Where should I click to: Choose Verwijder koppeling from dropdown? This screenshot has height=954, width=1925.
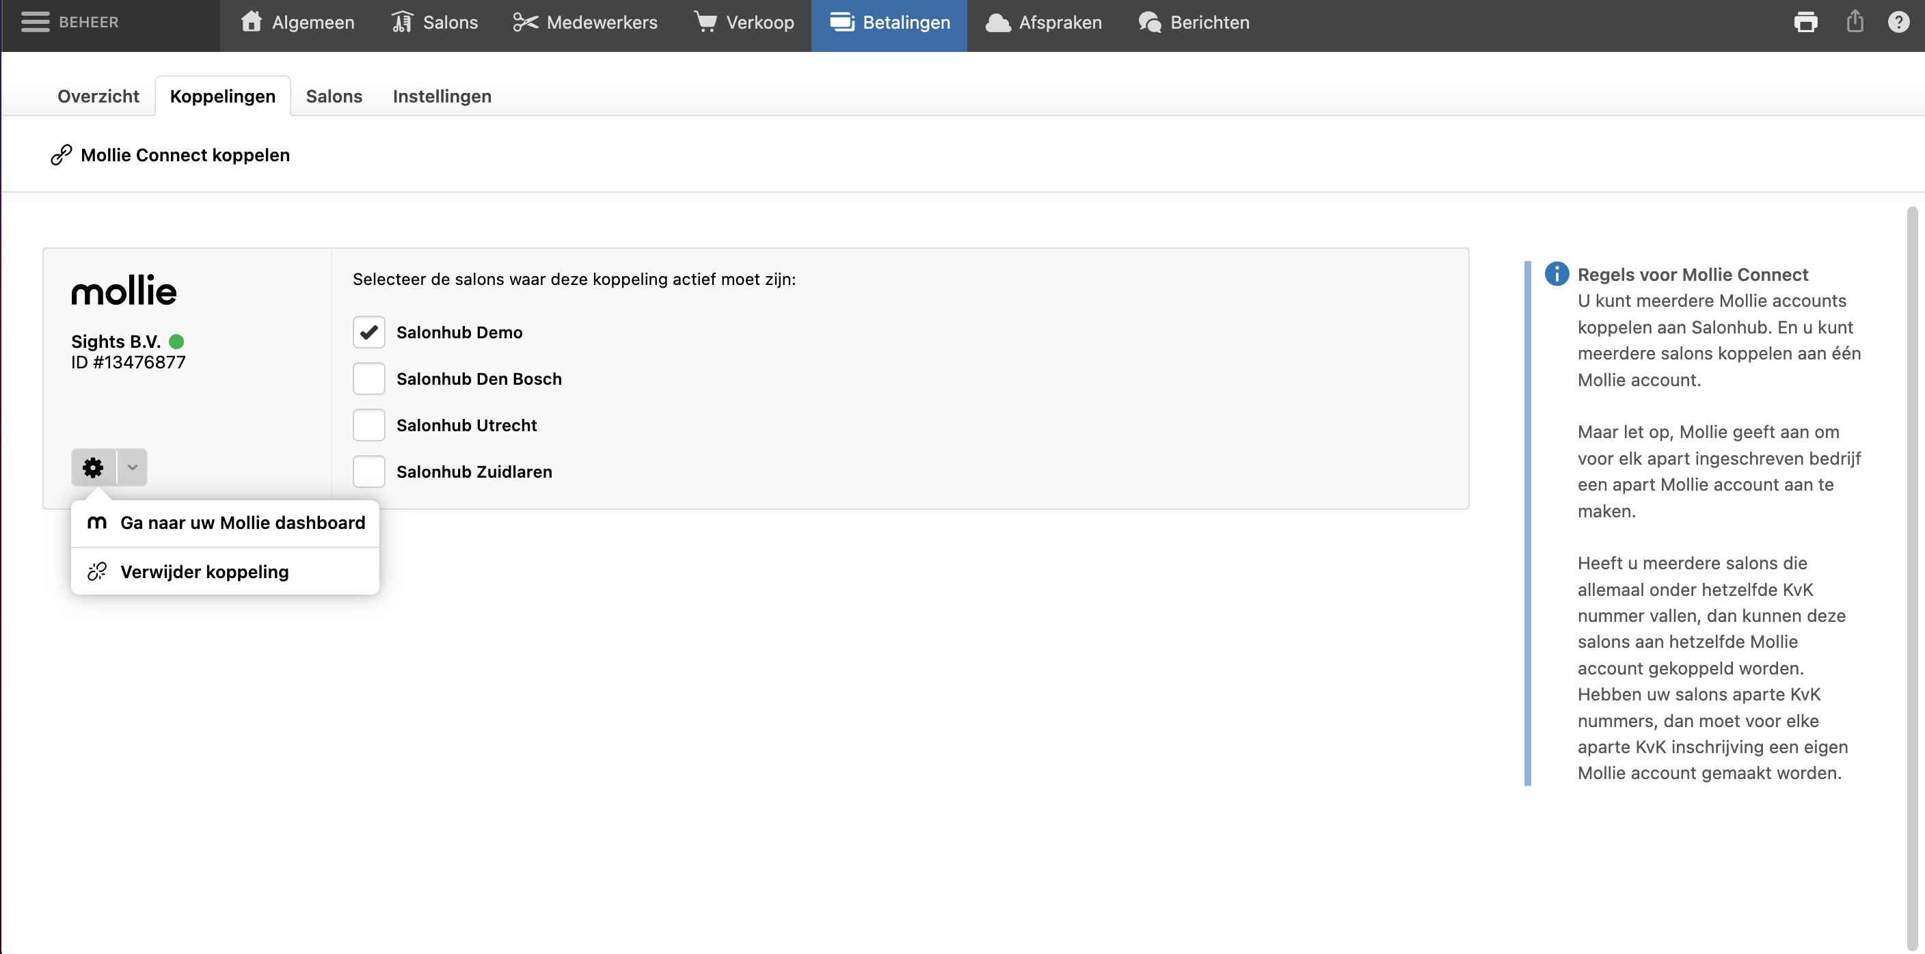pos(225,571)
